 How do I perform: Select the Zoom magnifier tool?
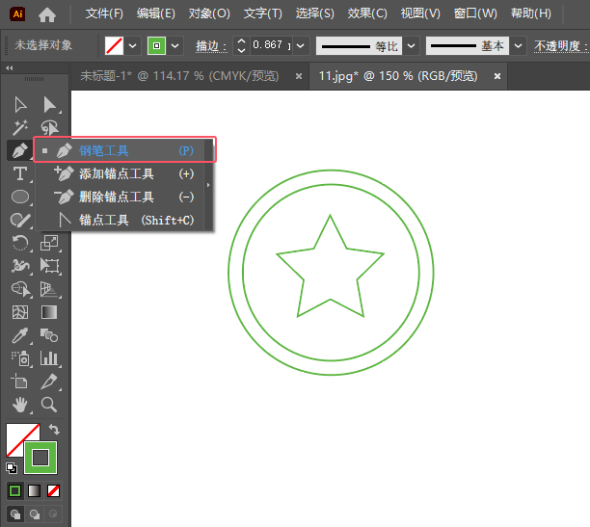point(49,405)
